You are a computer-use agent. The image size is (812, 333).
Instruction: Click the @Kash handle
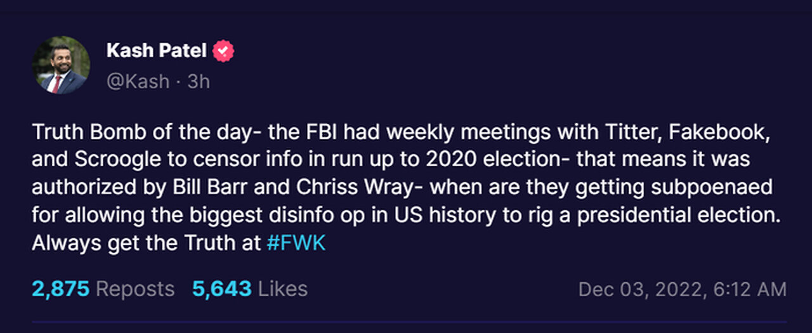pyautogui.click(x=138, y=81)
